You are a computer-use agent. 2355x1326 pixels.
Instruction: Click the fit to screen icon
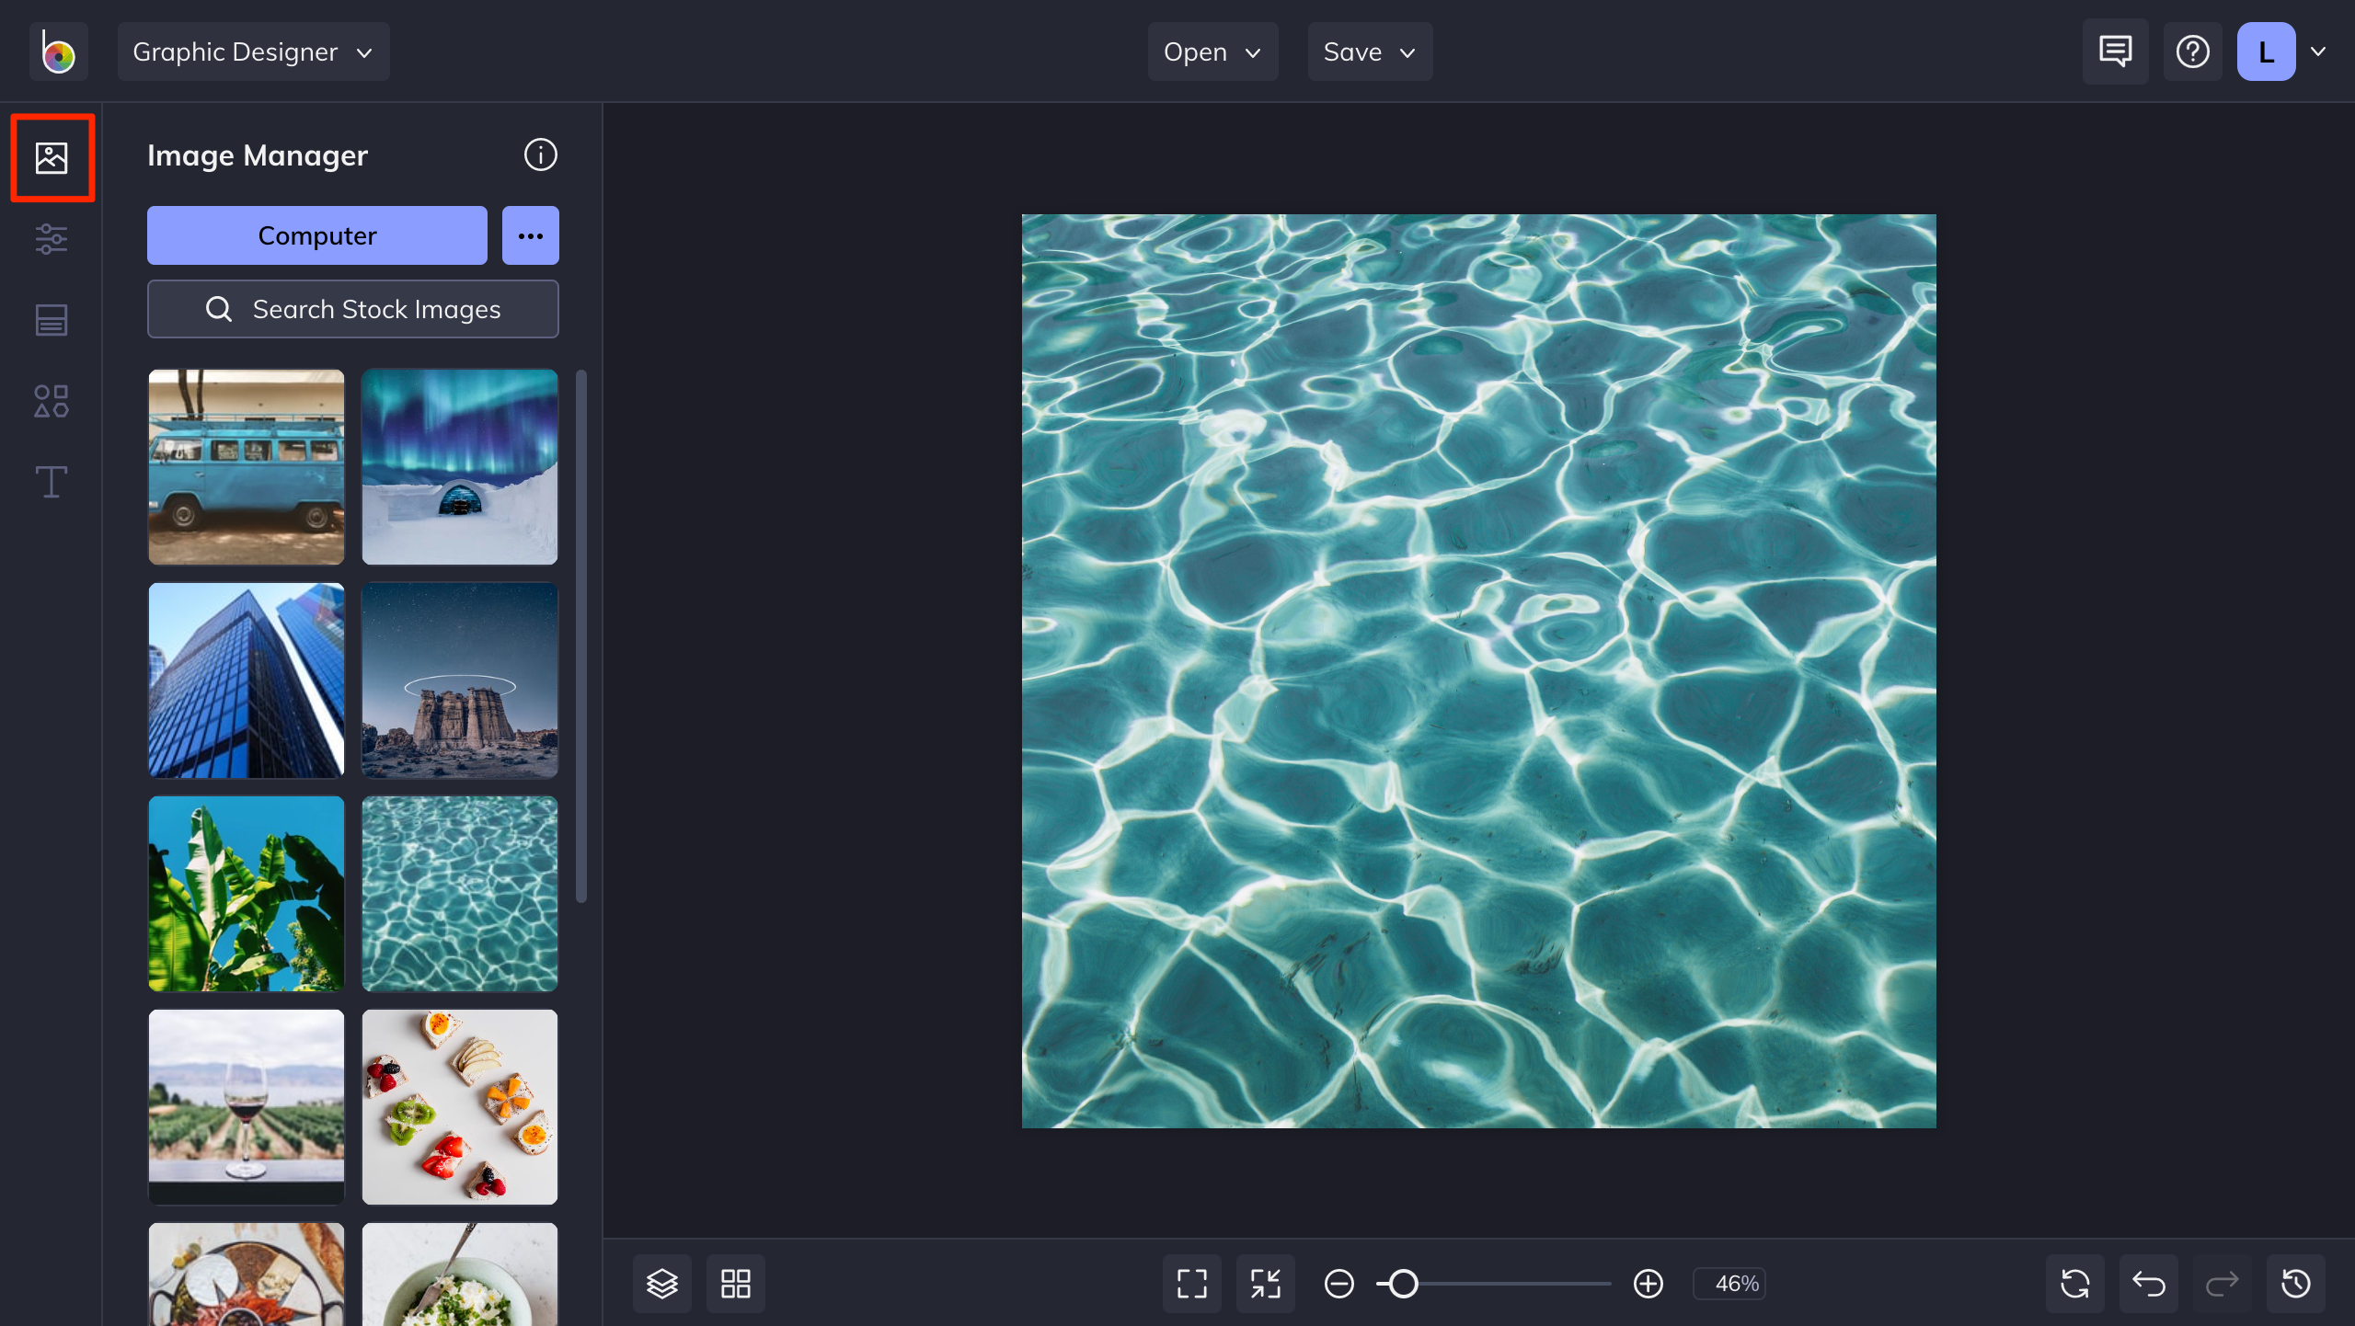(1191, 1283)
